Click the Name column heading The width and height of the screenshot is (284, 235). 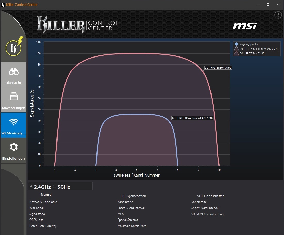(46, 195)
